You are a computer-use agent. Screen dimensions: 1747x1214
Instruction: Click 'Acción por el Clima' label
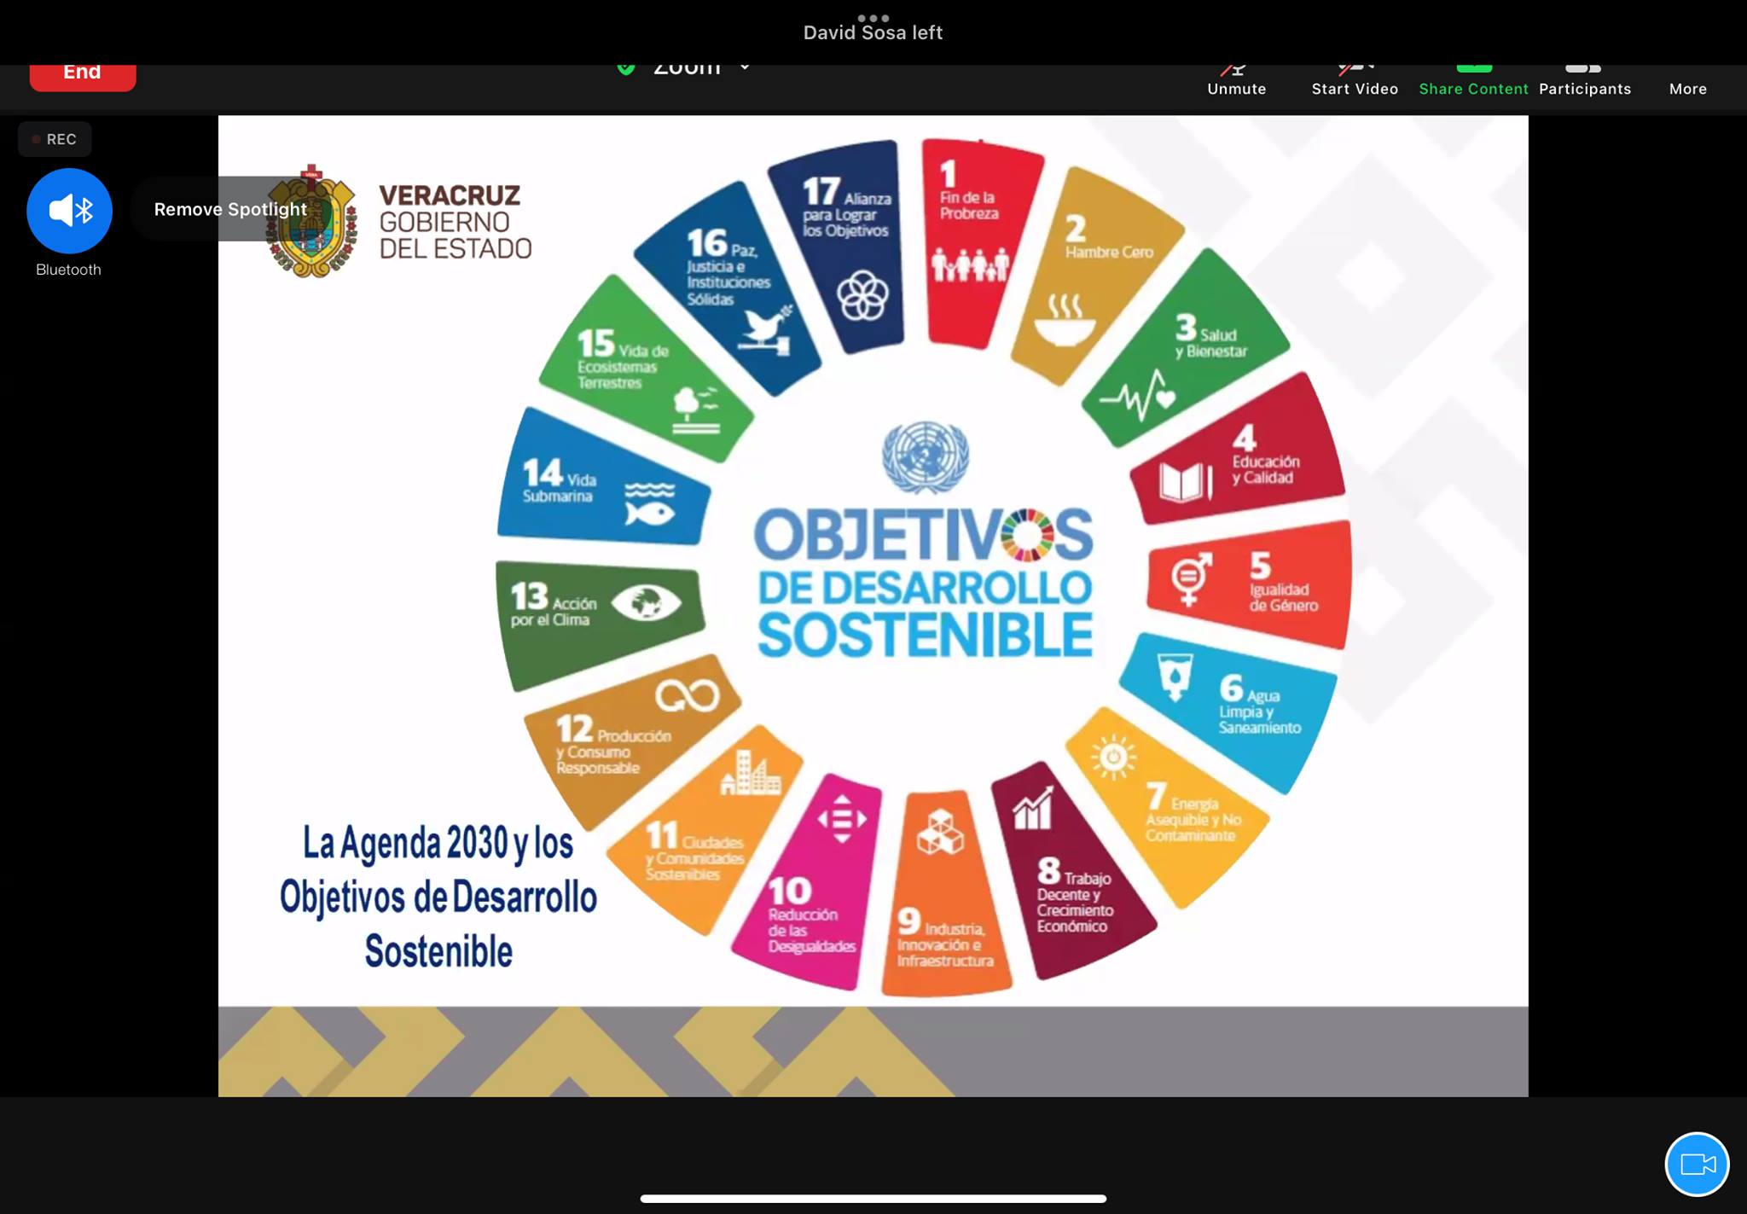554,611
